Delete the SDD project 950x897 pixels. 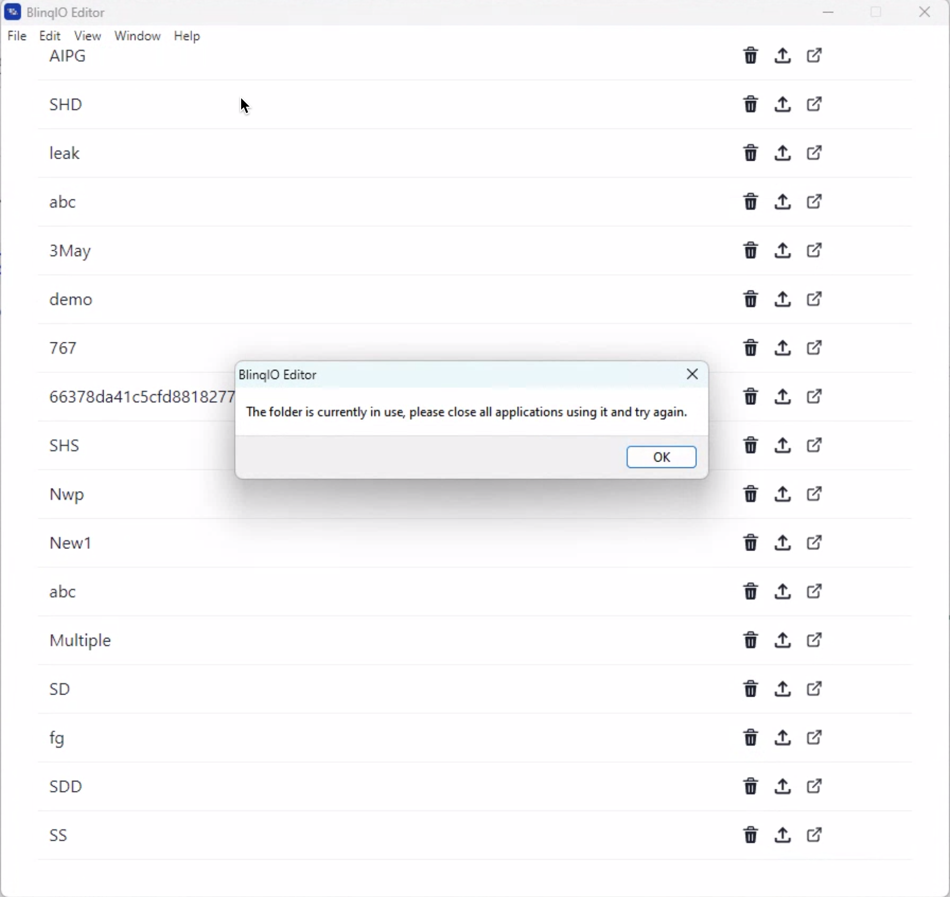[x=751, y=787]
